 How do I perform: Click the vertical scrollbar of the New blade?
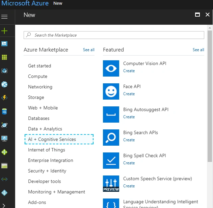point(210,96)
